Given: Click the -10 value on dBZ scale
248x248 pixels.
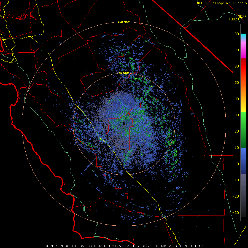Looking at the screenshot, I should pos(236,180).
